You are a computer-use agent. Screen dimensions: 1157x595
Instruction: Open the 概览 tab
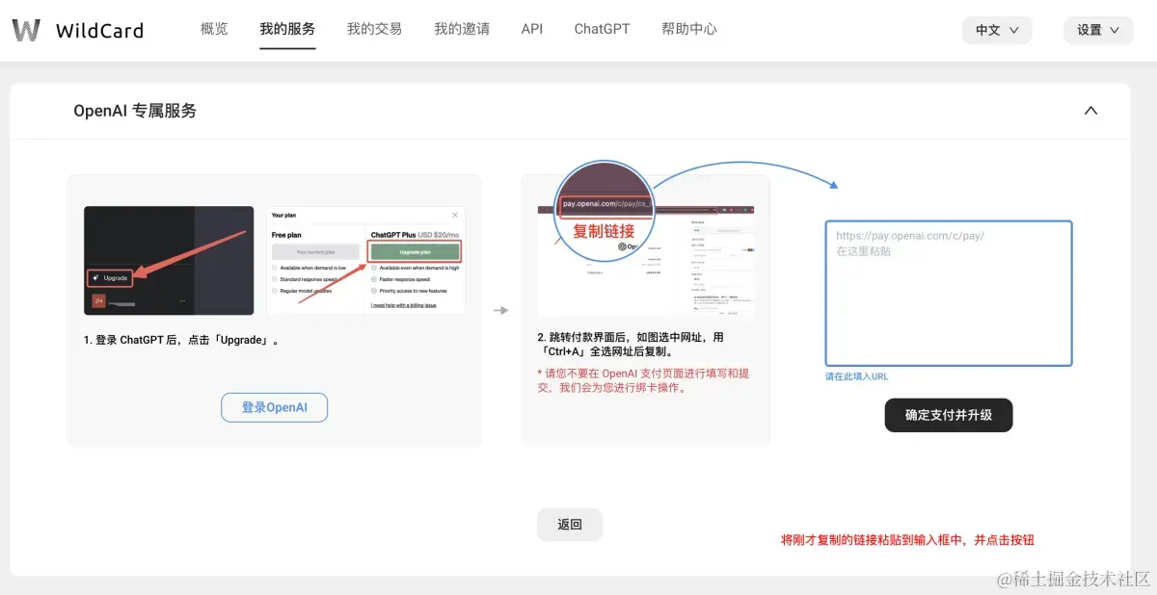tap(214, 29)
